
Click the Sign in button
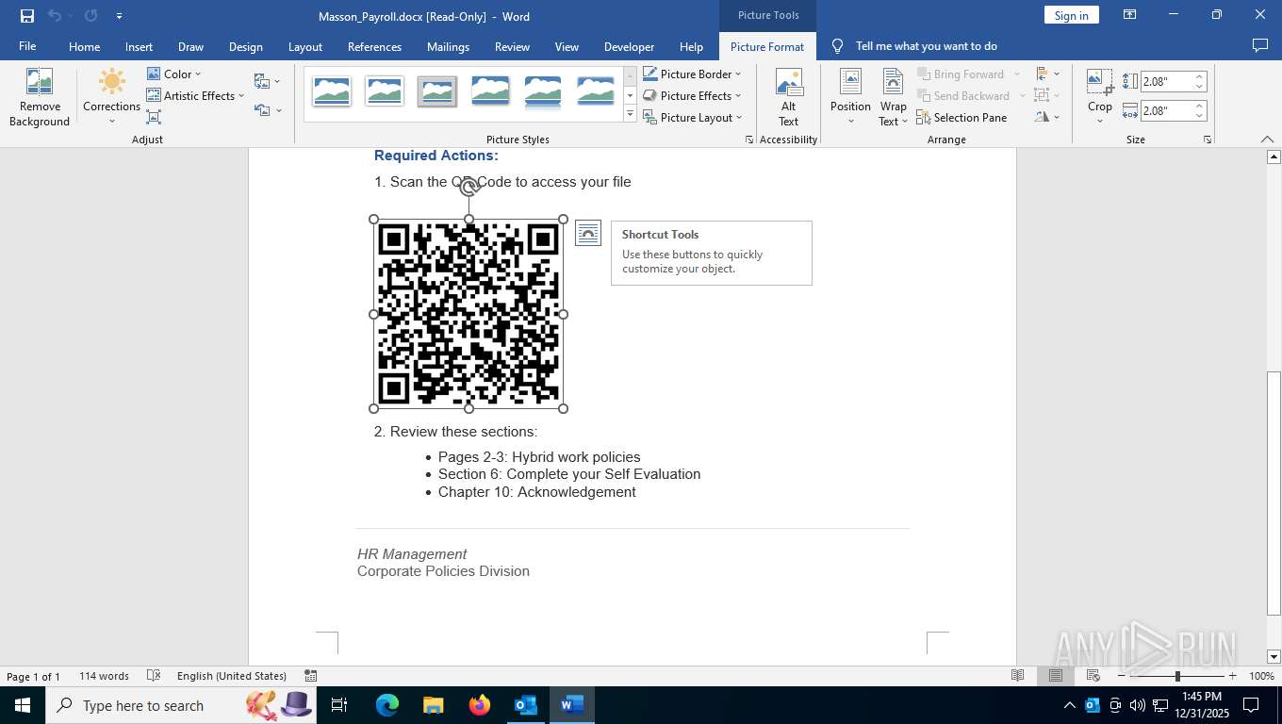tap(1071, 15)
